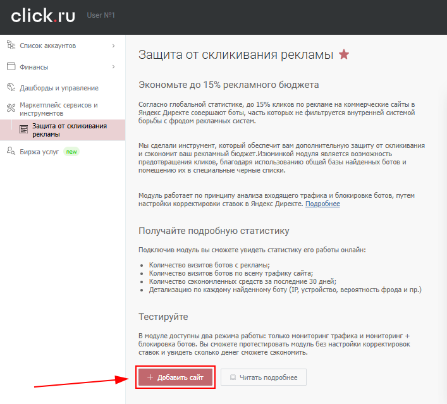
Task: Click the Маркетплейс tools icon
Action: tap(10, 109)
